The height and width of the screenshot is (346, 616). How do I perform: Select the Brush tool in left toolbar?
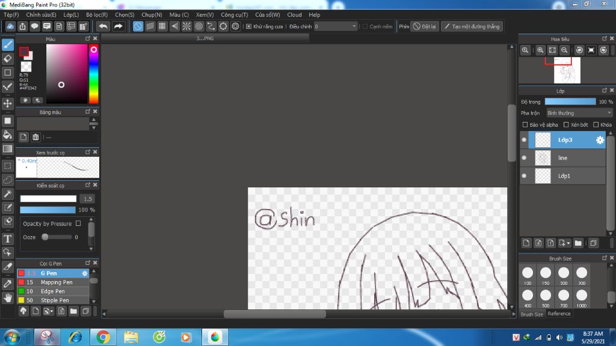point(7,44)
